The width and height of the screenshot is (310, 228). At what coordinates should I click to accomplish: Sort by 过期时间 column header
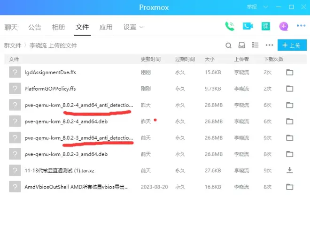[185, 59]
